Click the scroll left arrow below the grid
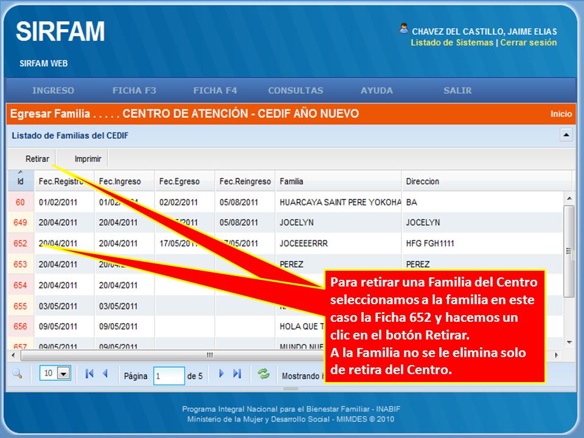The width and height of the screenshot is (584, 438). [13, 355]
